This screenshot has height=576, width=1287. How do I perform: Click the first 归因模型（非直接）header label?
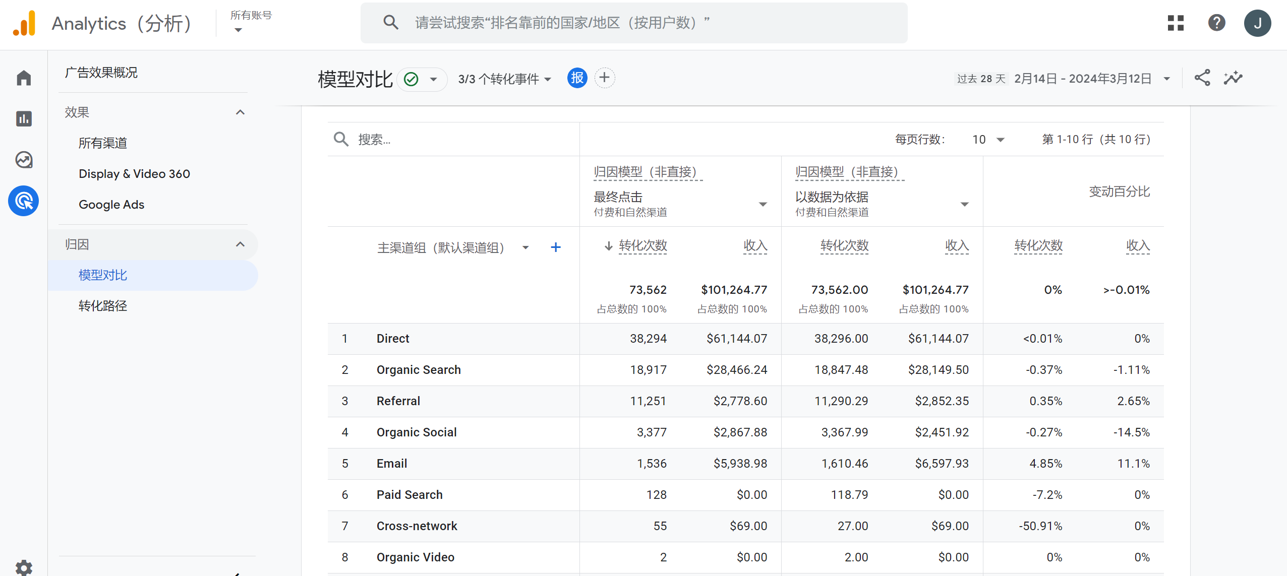tap(648, 172)
